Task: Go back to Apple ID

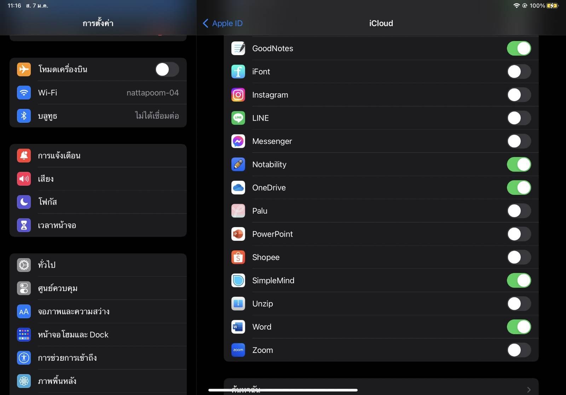Action: pyautogui.click(x=223, y=23)
